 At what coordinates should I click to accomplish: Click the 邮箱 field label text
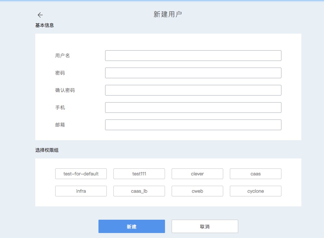click(60, 125)
